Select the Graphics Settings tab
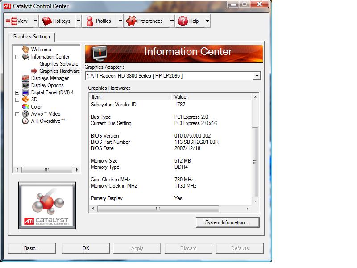Image resolution: width=357 pixels, height=268 pixels. (31, 37)
